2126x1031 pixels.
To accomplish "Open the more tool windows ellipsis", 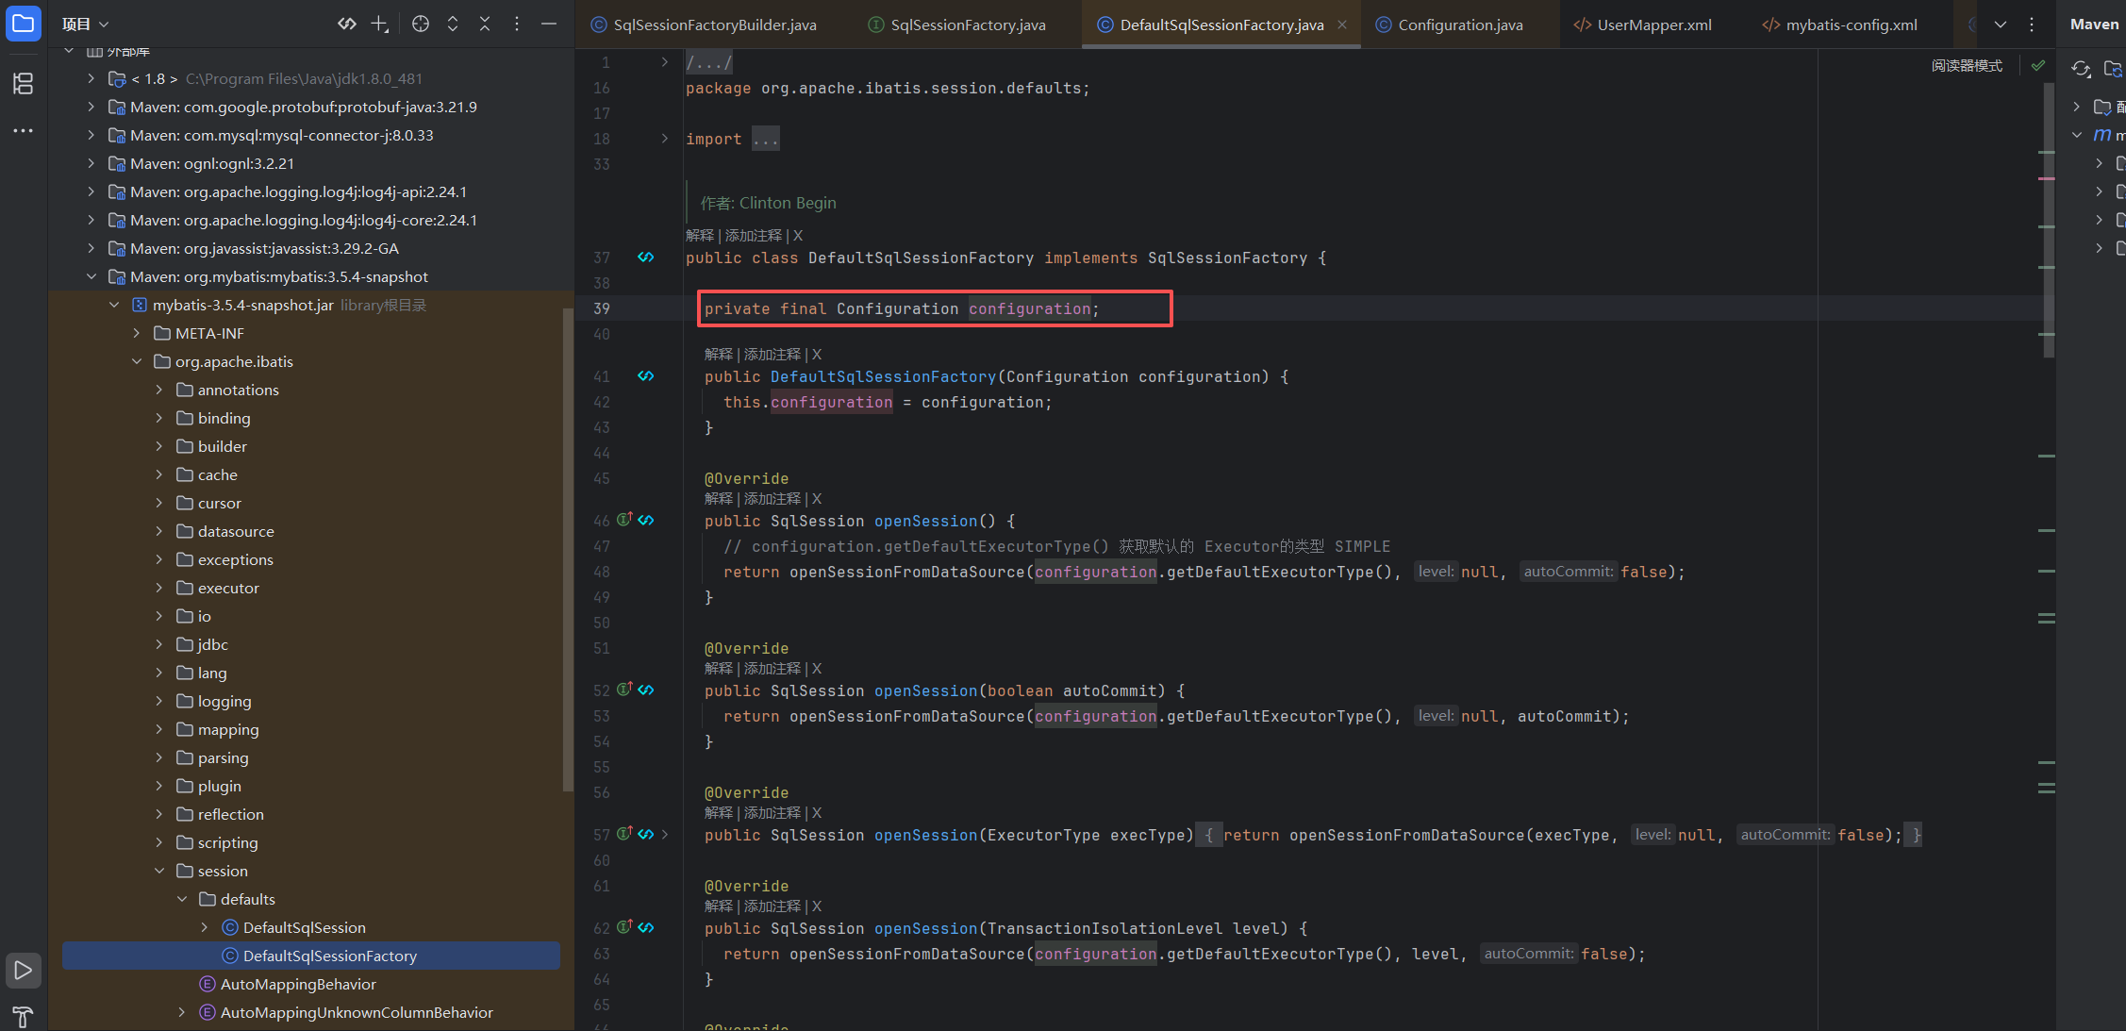I will [x=23, y=130].
